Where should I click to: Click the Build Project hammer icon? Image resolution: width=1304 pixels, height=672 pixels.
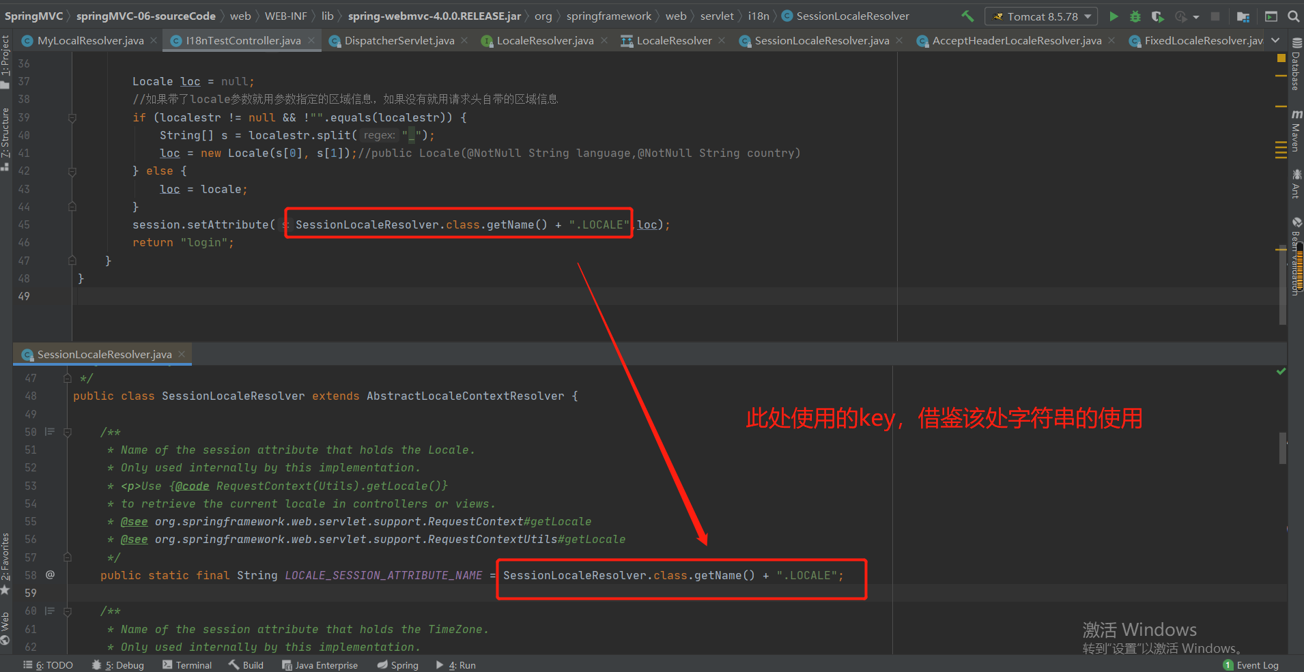click(967, 16)
